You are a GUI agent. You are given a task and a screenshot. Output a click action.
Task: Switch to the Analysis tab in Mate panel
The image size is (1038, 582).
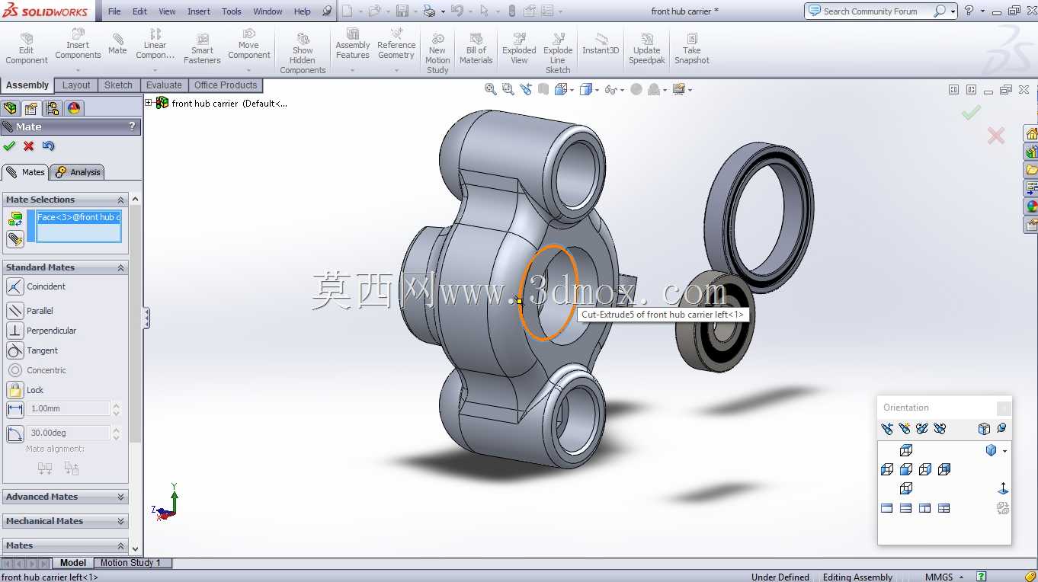77,172
